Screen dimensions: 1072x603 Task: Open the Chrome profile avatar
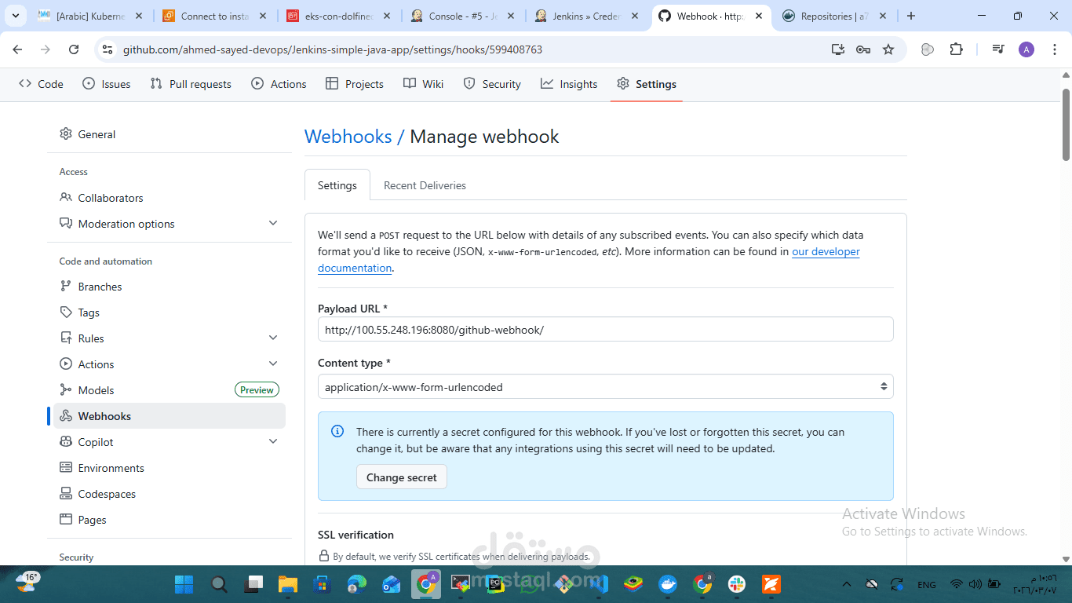point(1026,49)
